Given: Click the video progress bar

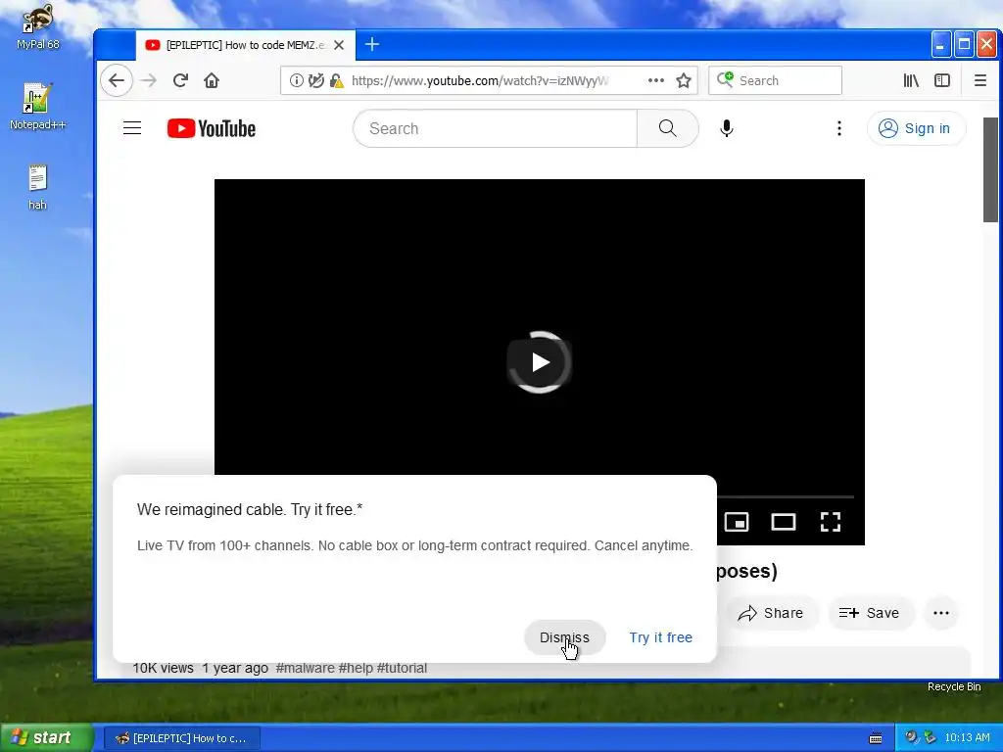Looking at the screenshot, I should coord(785,496).
